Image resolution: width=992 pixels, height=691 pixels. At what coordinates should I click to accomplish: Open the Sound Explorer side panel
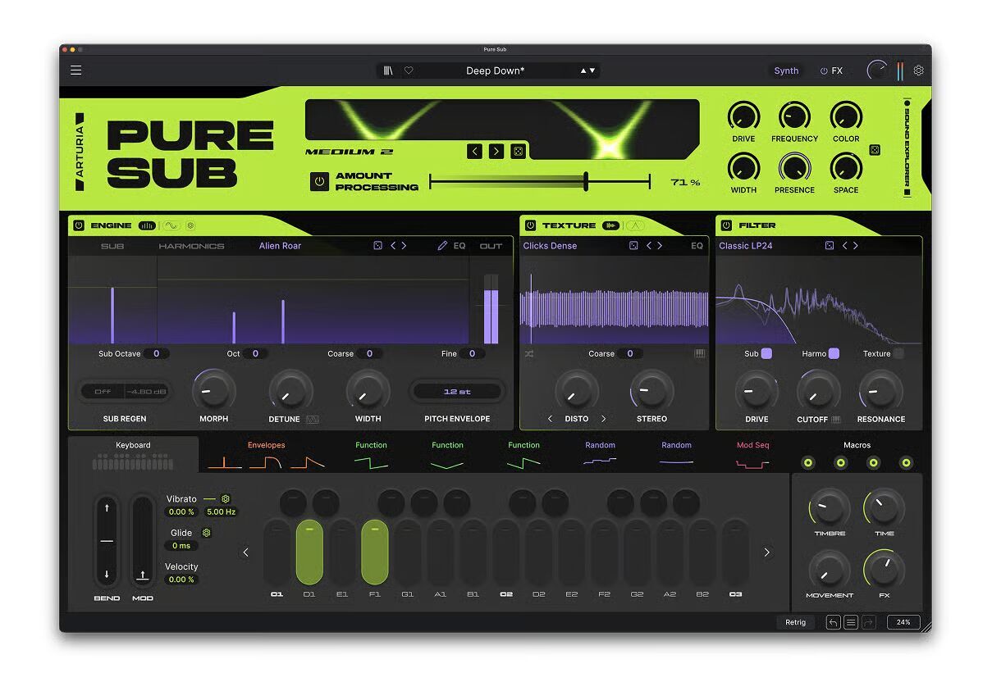click(x=907, y=148)
